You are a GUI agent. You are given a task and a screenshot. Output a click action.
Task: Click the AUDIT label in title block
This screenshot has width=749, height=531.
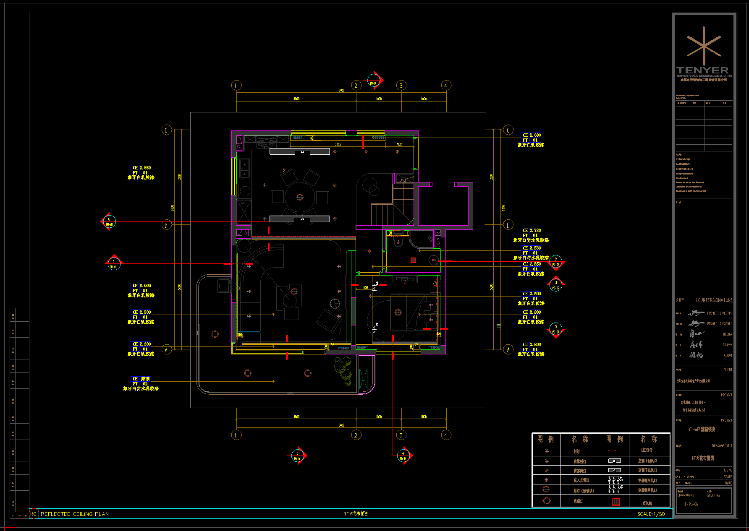coord(728,356)
